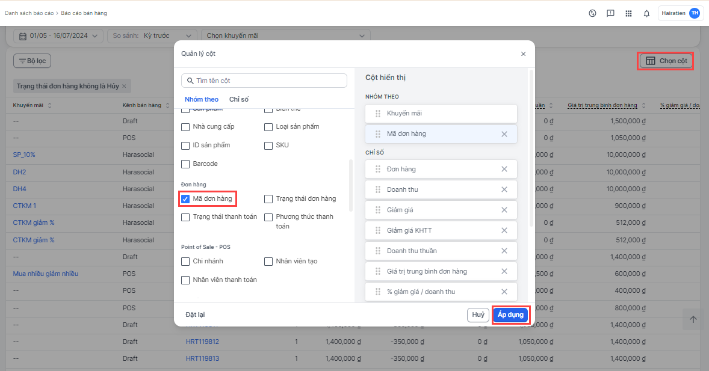The width and height of the screenshot is (709, 371).
Task: Click drag handle beside Giảm giá KHTT
Action: pos(378,230)
